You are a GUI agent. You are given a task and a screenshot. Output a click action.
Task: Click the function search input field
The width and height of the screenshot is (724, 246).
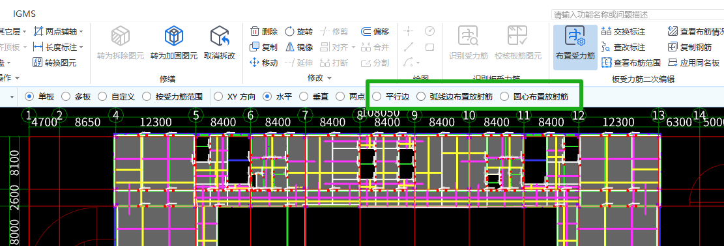638,15
